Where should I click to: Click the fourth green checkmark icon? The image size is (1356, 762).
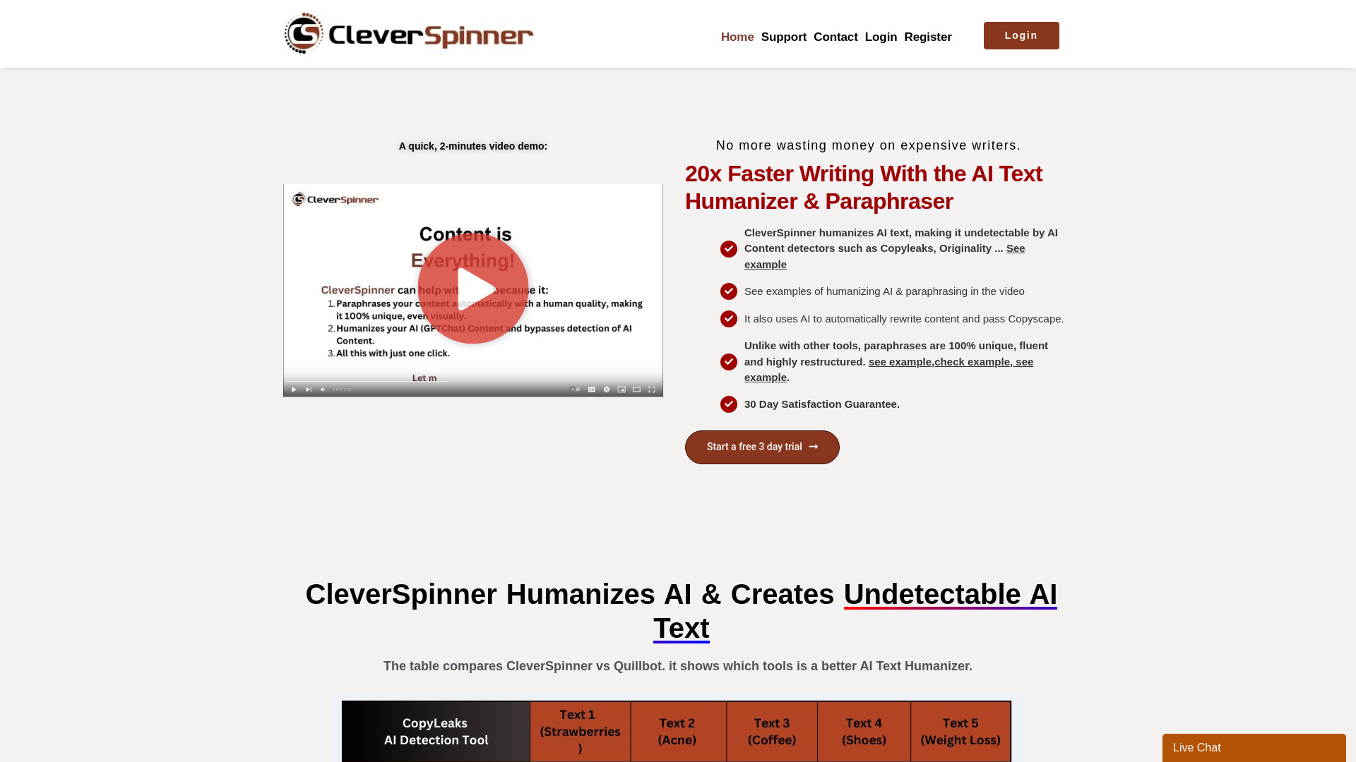click(x=728, y=361)
